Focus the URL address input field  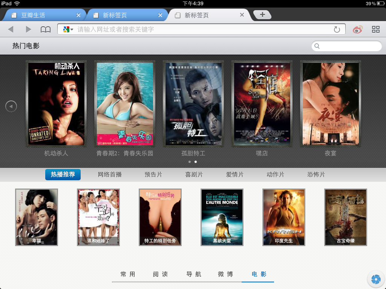[x=201, y=29]
